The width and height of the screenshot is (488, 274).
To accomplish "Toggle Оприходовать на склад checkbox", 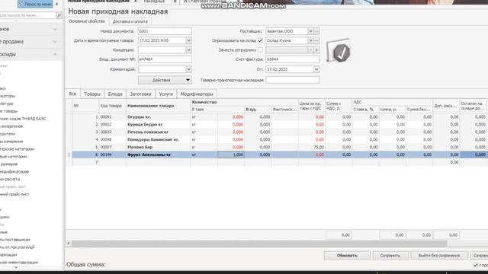I will pyautogui.click(x=260, y=40).
